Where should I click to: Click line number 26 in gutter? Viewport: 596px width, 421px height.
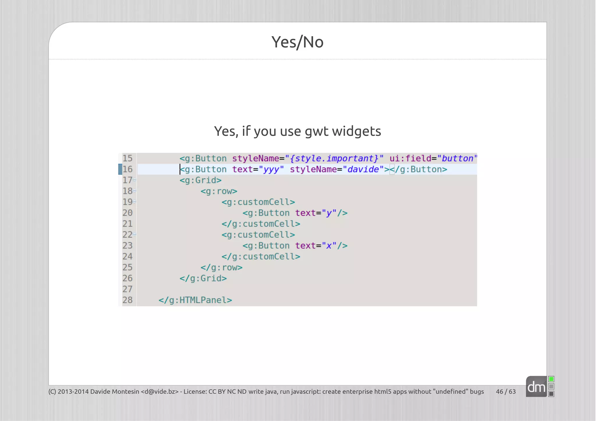127,278
